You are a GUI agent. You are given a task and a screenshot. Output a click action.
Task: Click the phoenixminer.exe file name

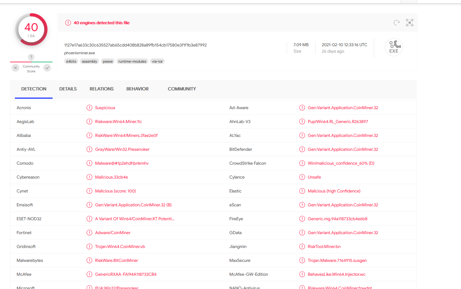click(79, 53)
